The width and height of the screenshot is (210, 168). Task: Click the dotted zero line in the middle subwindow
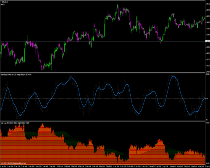coord(103,99)
